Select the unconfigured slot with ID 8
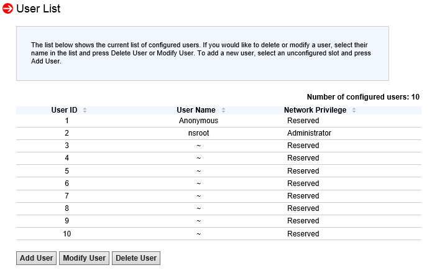 point(219,208)
